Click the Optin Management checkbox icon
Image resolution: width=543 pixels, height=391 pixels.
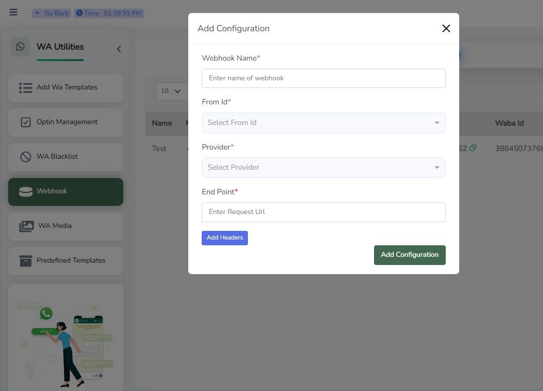(x=26, y=122)
